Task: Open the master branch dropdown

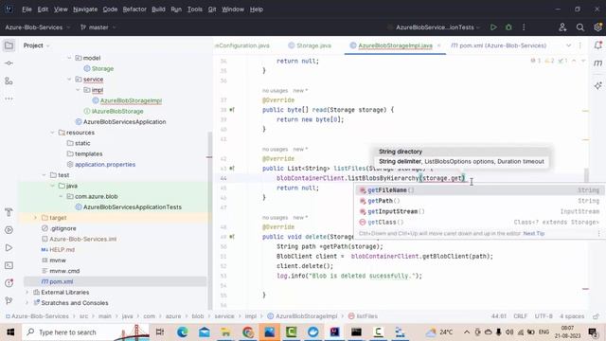Action: pos(98,27)
